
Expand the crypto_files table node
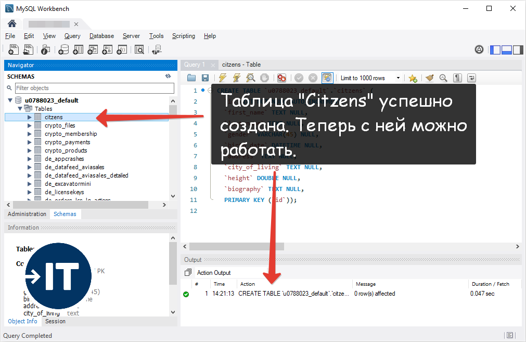point(30,125)
